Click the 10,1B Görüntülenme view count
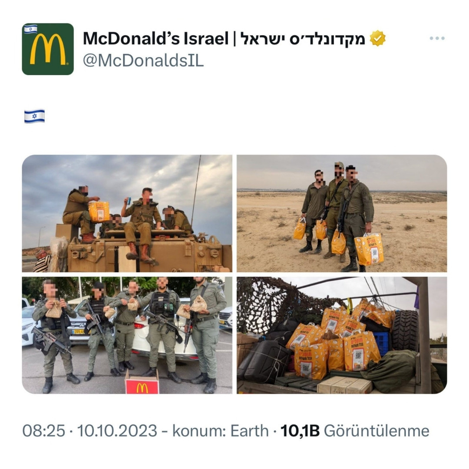Screen dimensions: 469x469 355,431
